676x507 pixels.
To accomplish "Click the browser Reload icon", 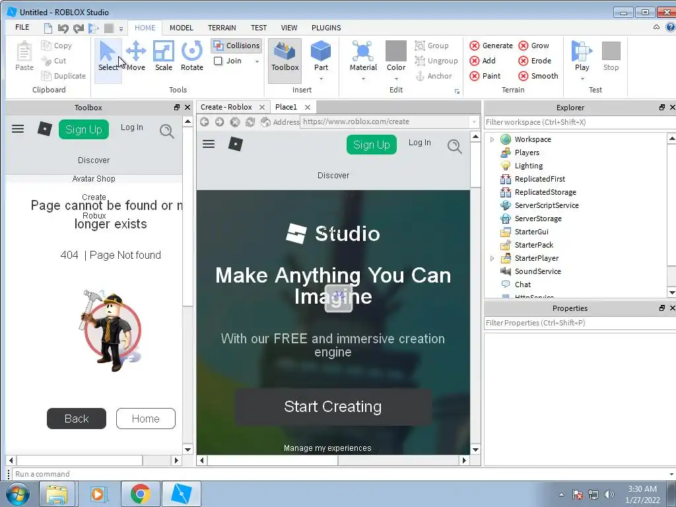I will (x=250, y=122).
